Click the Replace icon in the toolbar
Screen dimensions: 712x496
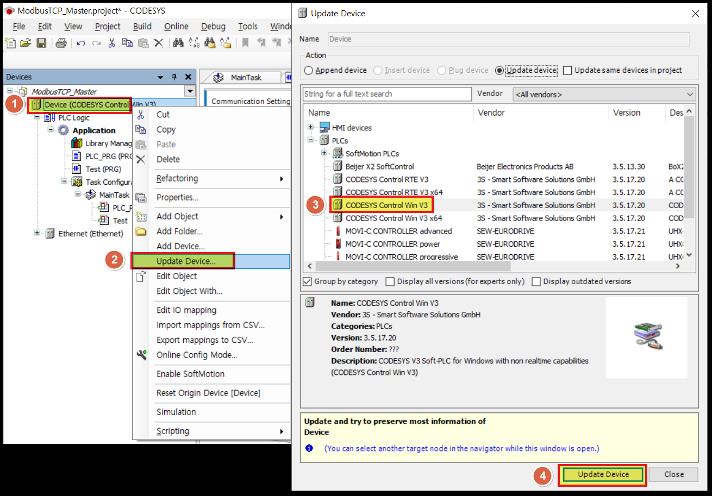point(194,43)
